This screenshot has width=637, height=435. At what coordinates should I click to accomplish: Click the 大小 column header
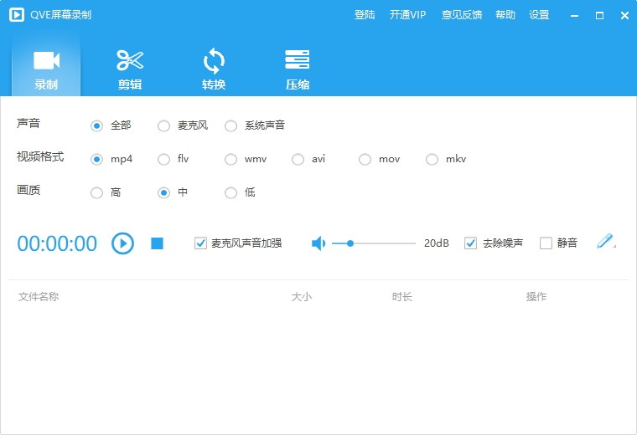tap(302, 297)
